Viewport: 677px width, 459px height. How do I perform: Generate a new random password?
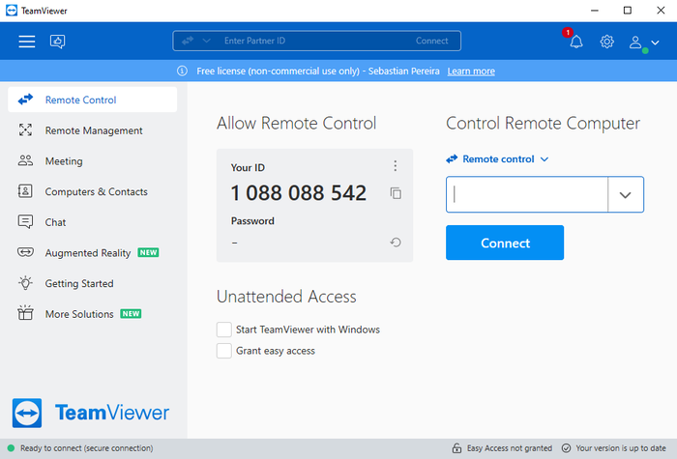click(x=396, y=243)
